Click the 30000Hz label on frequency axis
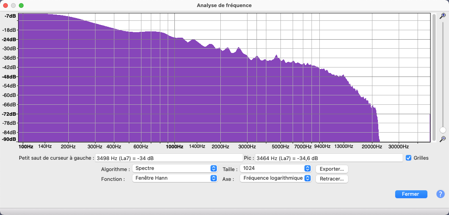Viewport: 449px width, 215px height. coord(398,147)
